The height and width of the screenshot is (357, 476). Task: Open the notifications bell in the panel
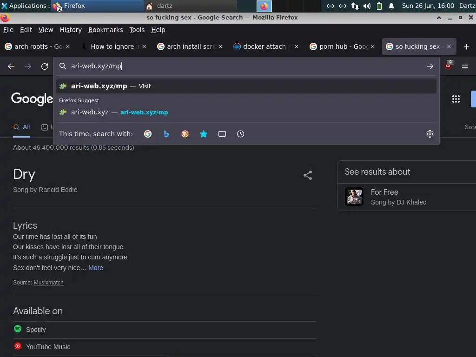[x=391, y=6]
